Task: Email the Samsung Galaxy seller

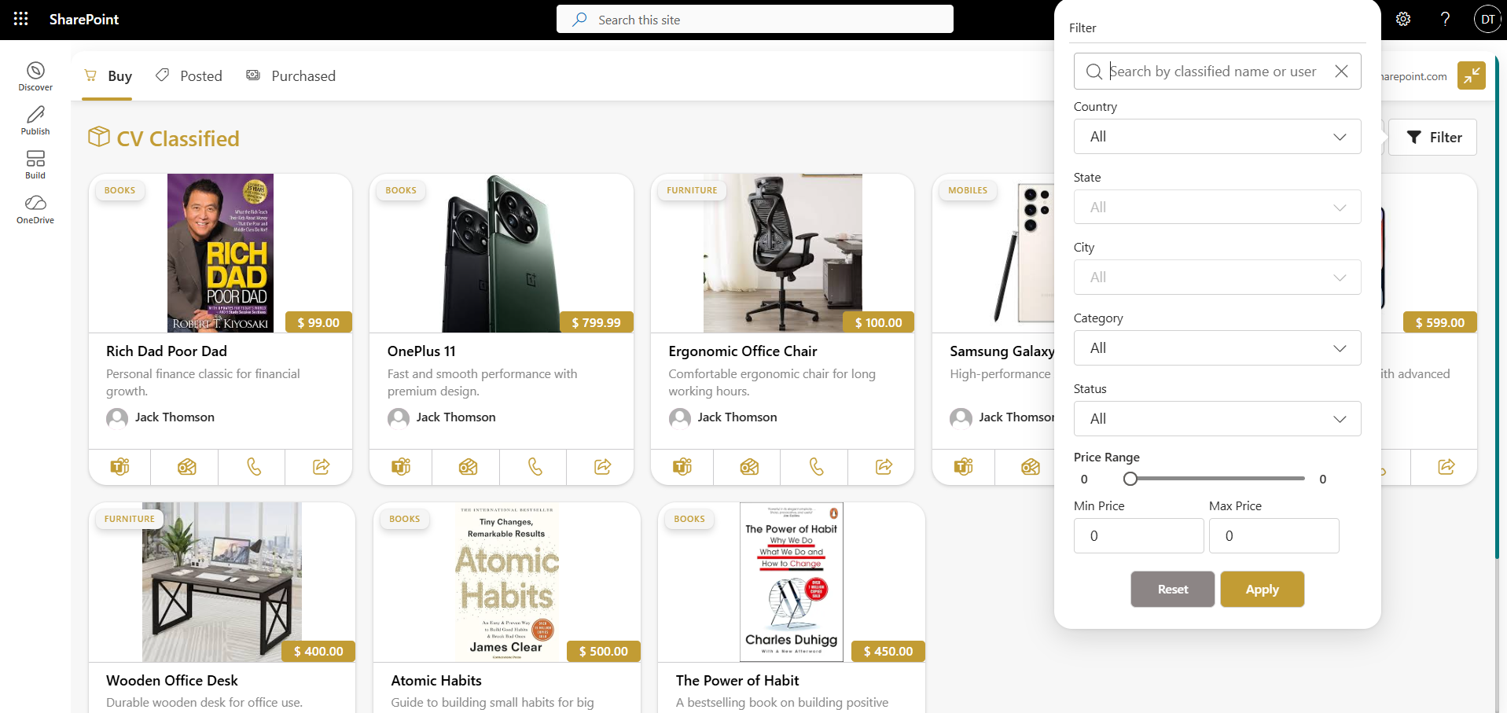Action: 1030,467
